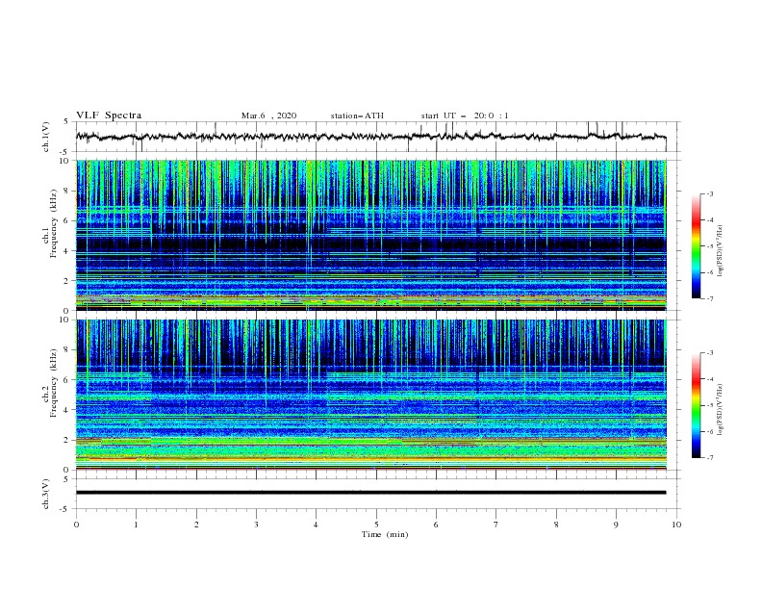Click the "1" tick on the time axis
The image size is (762, 589).
coord(136,525)
